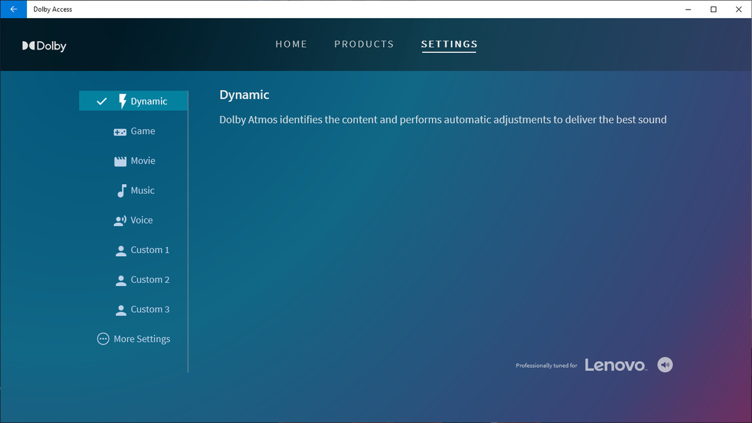
Task: Open the HOME tab
Action: (291, 44)
